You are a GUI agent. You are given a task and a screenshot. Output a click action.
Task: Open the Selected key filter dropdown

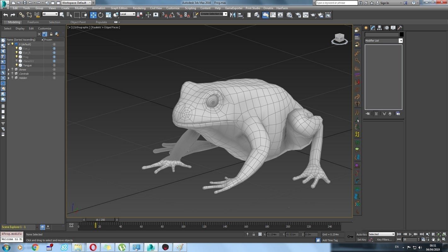click(x=382, y=234)
